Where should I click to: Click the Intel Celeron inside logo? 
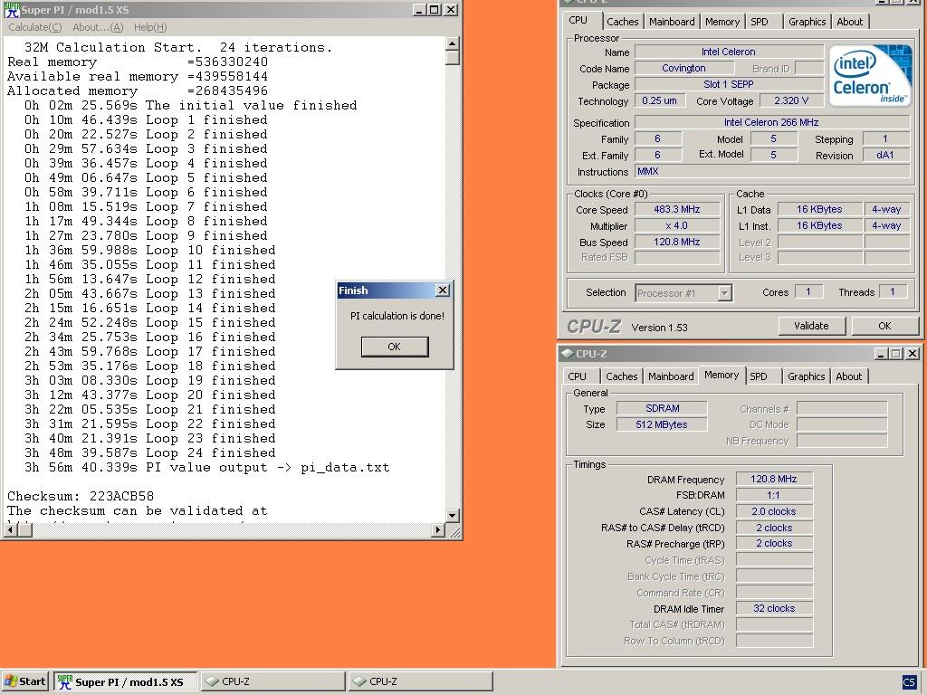[x=870, y=76]
